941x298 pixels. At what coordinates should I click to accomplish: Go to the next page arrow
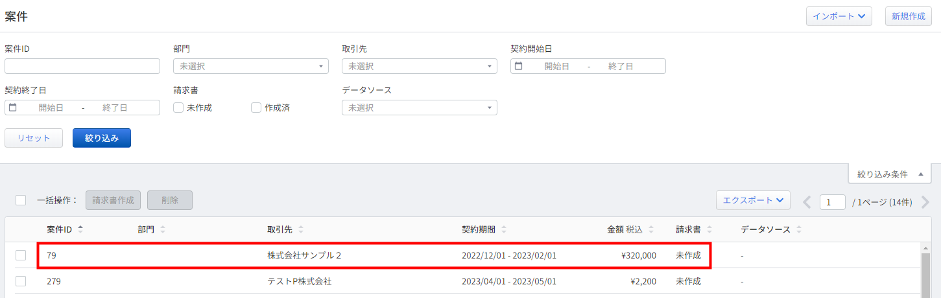click(x=925, y=202)
